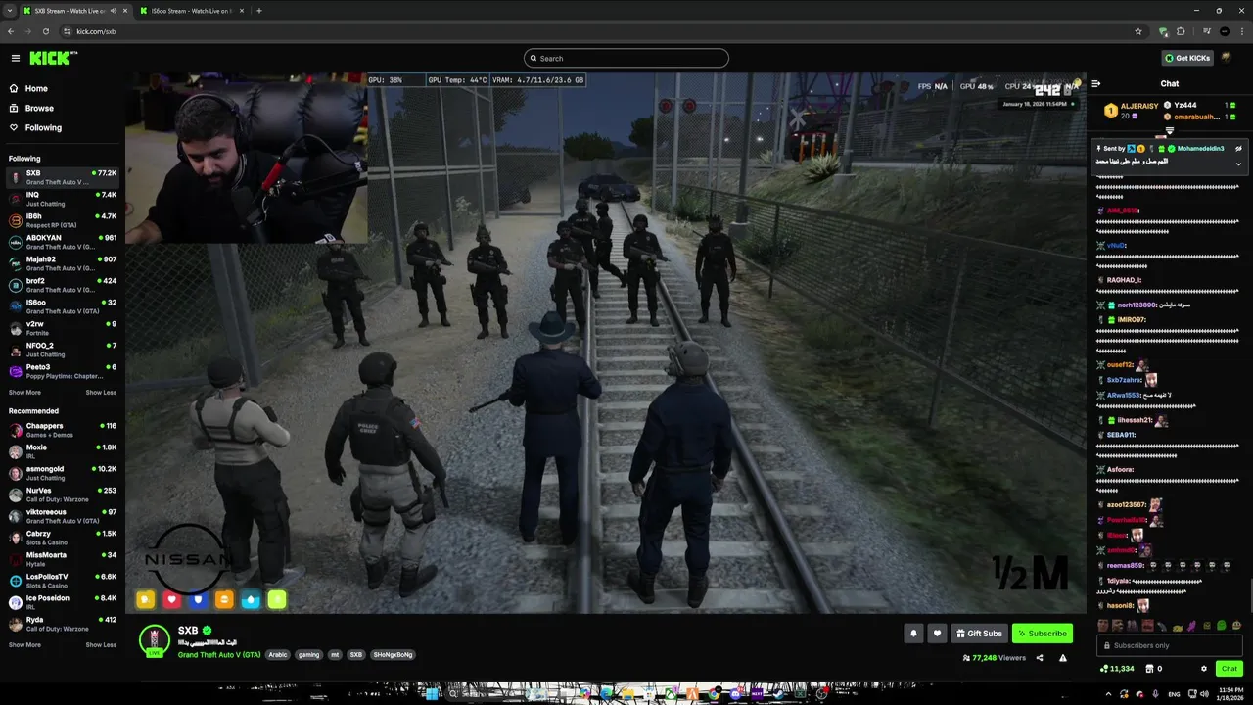Open Peeto3 channel in sidebar
The image size is (1253, 705).
click(x=63, y=371)
